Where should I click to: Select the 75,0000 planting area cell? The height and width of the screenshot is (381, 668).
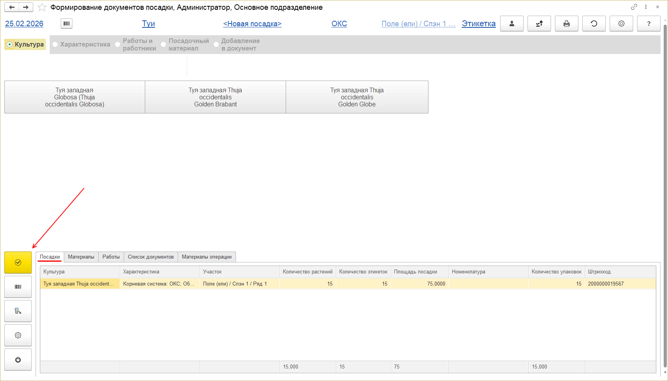click(420, 284)
